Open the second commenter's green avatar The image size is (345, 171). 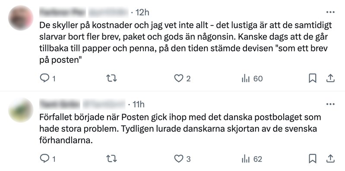click(21, 110)
